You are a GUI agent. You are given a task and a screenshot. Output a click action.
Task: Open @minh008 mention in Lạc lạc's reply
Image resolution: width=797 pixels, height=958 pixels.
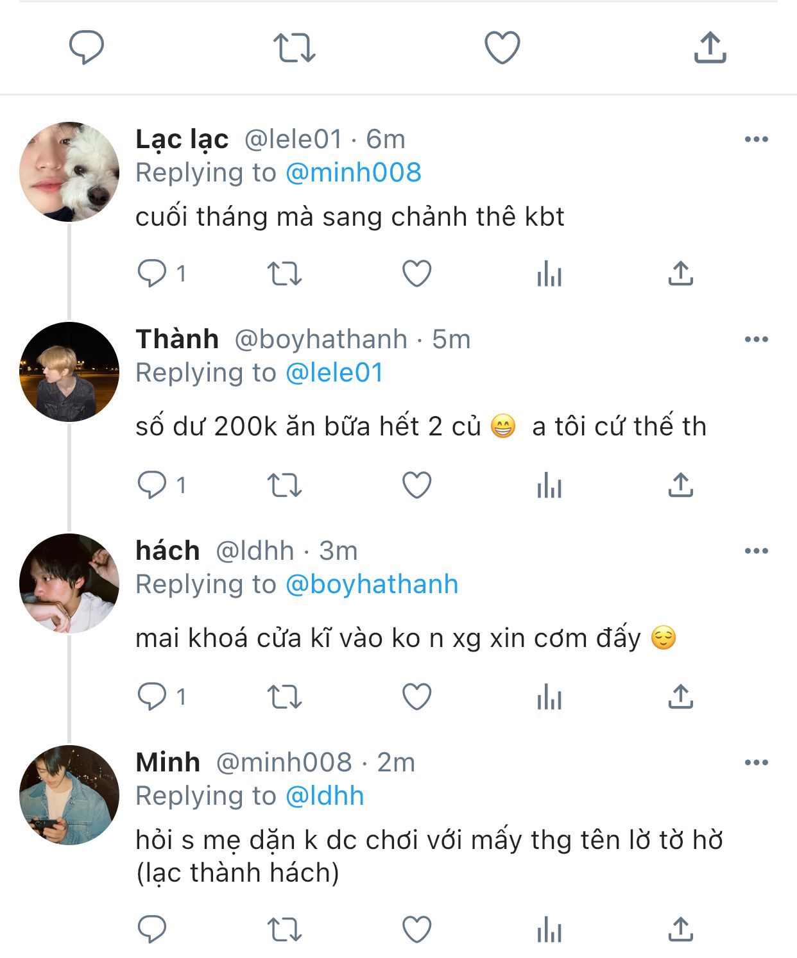point(353,173)
